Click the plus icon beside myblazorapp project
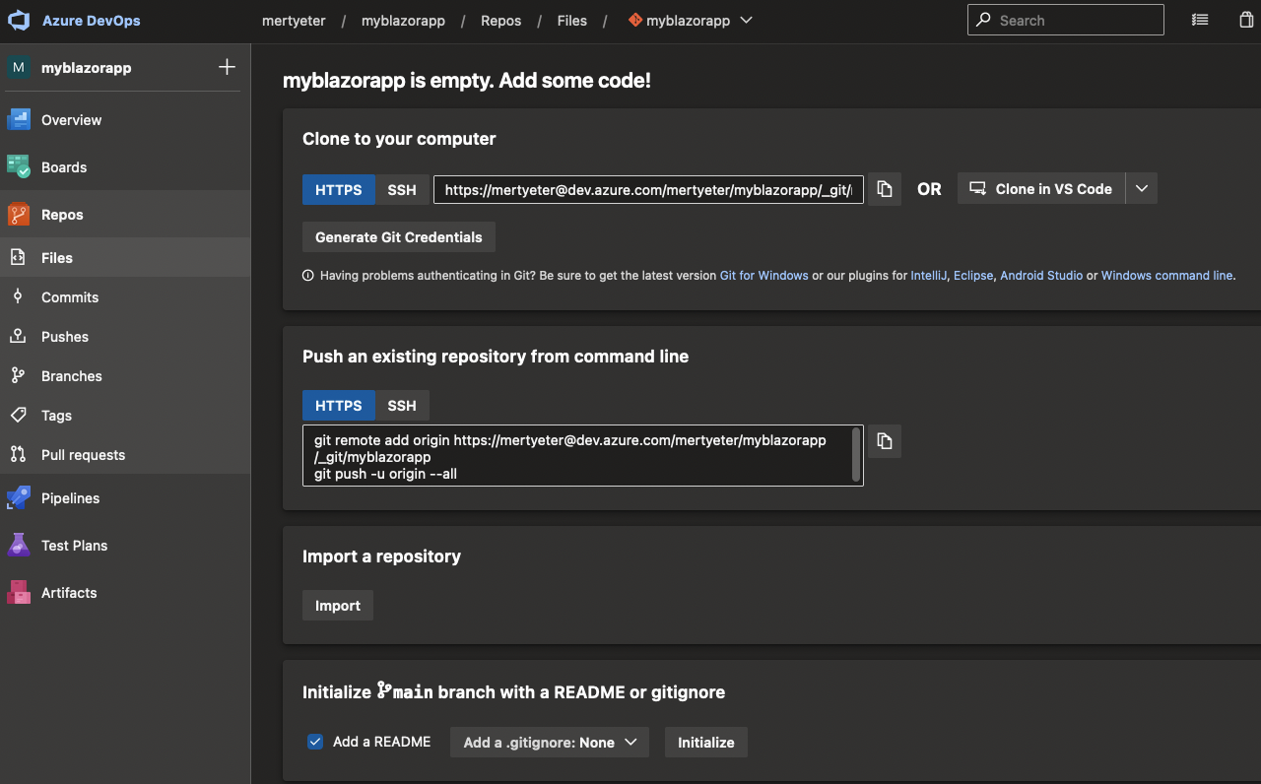 tap(227, 67)
